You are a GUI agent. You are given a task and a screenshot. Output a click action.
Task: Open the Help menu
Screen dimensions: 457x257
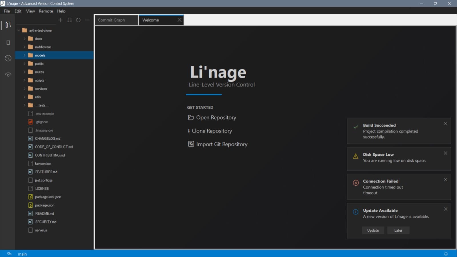61,11
